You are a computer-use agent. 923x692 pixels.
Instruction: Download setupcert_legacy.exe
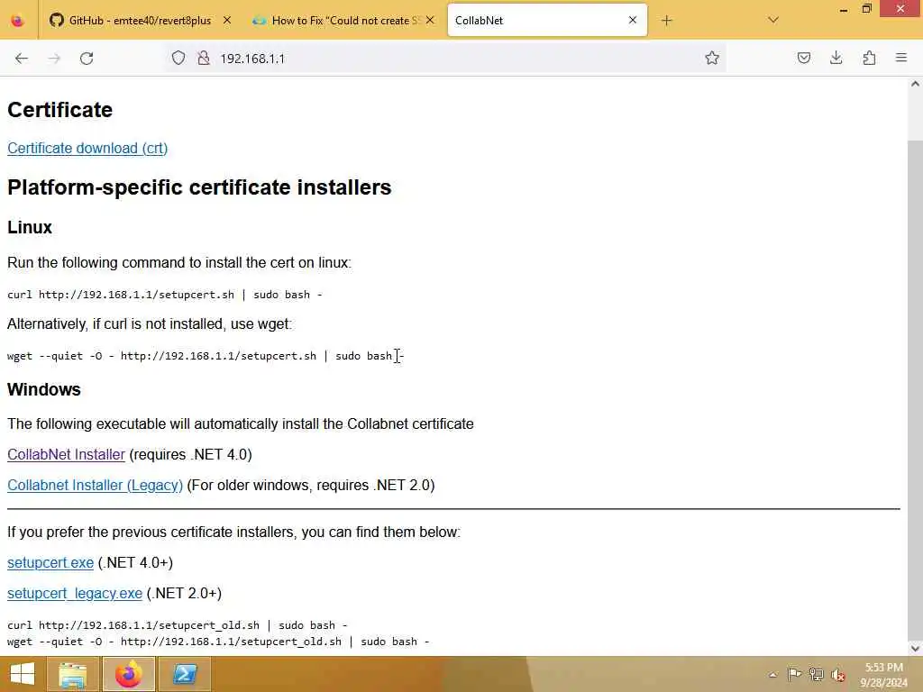click(75, 593)
